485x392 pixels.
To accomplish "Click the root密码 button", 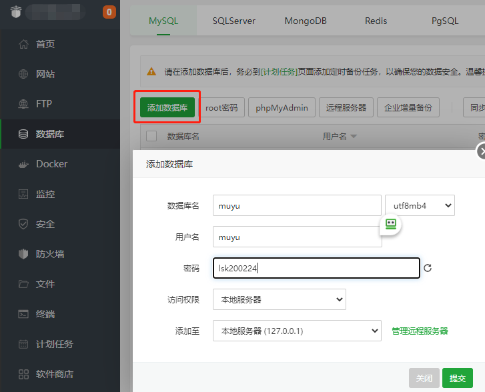I will (x=221, y=107).
